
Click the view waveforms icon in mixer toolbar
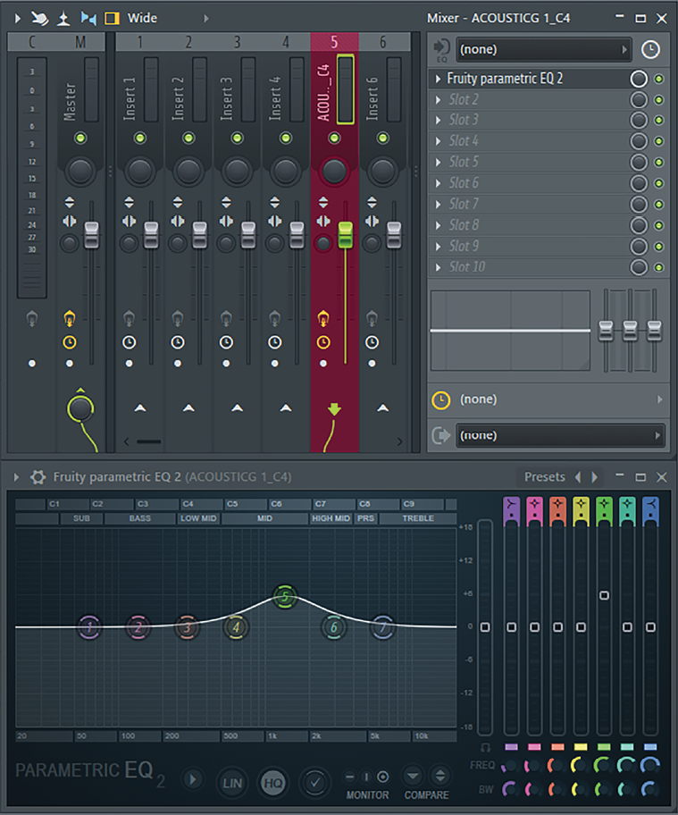click(x=88, y=19)
